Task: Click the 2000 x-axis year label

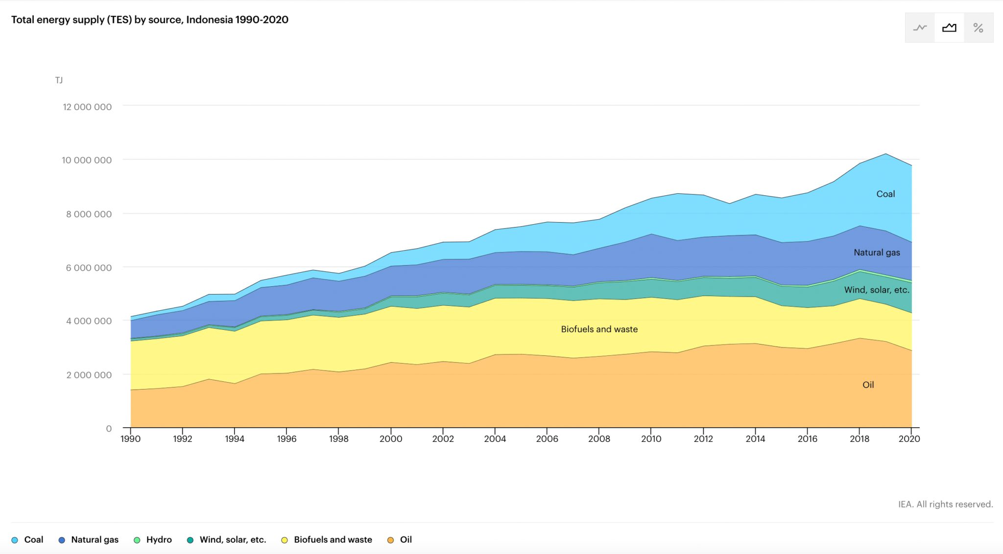Action: pos(390,439)
